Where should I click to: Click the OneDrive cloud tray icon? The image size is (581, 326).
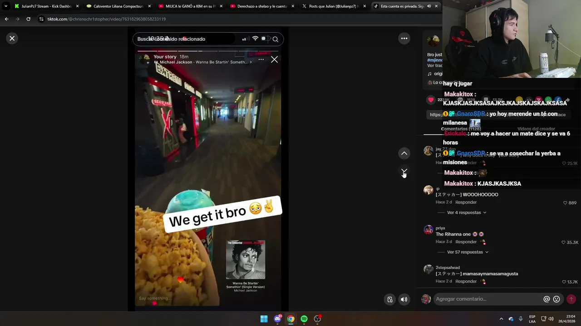point(511,319)
